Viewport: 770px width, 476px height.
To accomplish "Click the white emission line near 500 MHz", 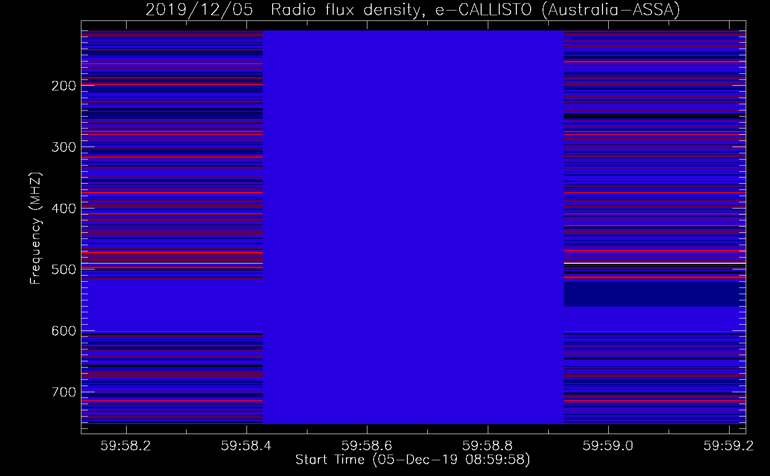I will point(655,263).
